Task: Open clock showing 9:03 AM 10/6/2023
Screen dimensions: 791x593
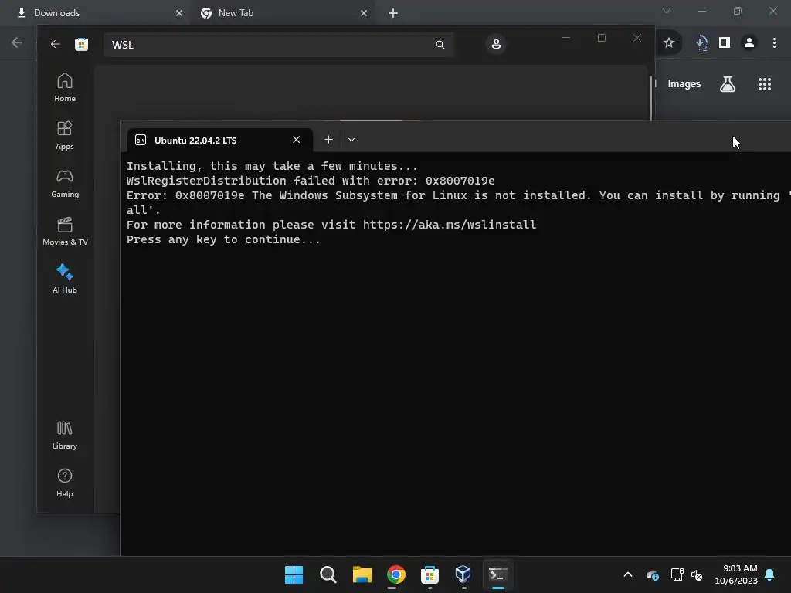Action: coord(736,574)
